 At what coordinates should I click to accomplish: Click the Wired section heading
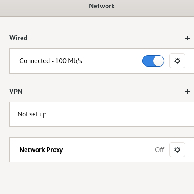point(18,38)
